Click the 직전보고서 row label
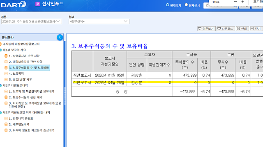263x147 pixels. tap(82, 75)
